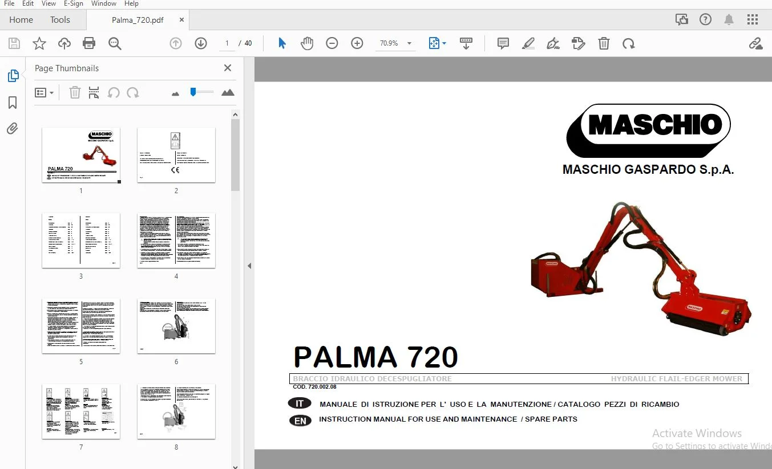Add a sticky note comment

pyautogui.click(x=503, y=43)
